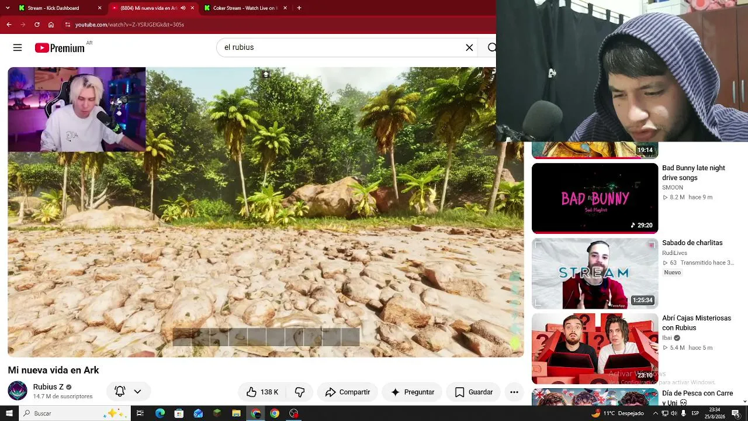The width and height of the screenshot is (748, 421).
Task: Go to the YouTube Premium home logo
Action: pyautogui.click(x=60, y=48)
